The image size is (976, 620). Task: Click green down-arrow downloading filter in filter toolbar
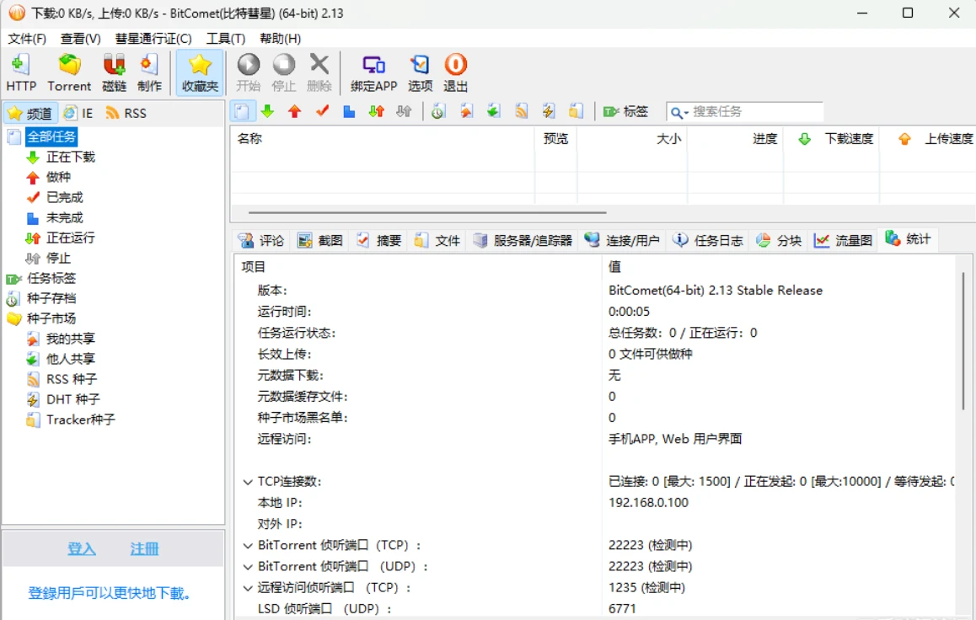(x=268, y=111)
